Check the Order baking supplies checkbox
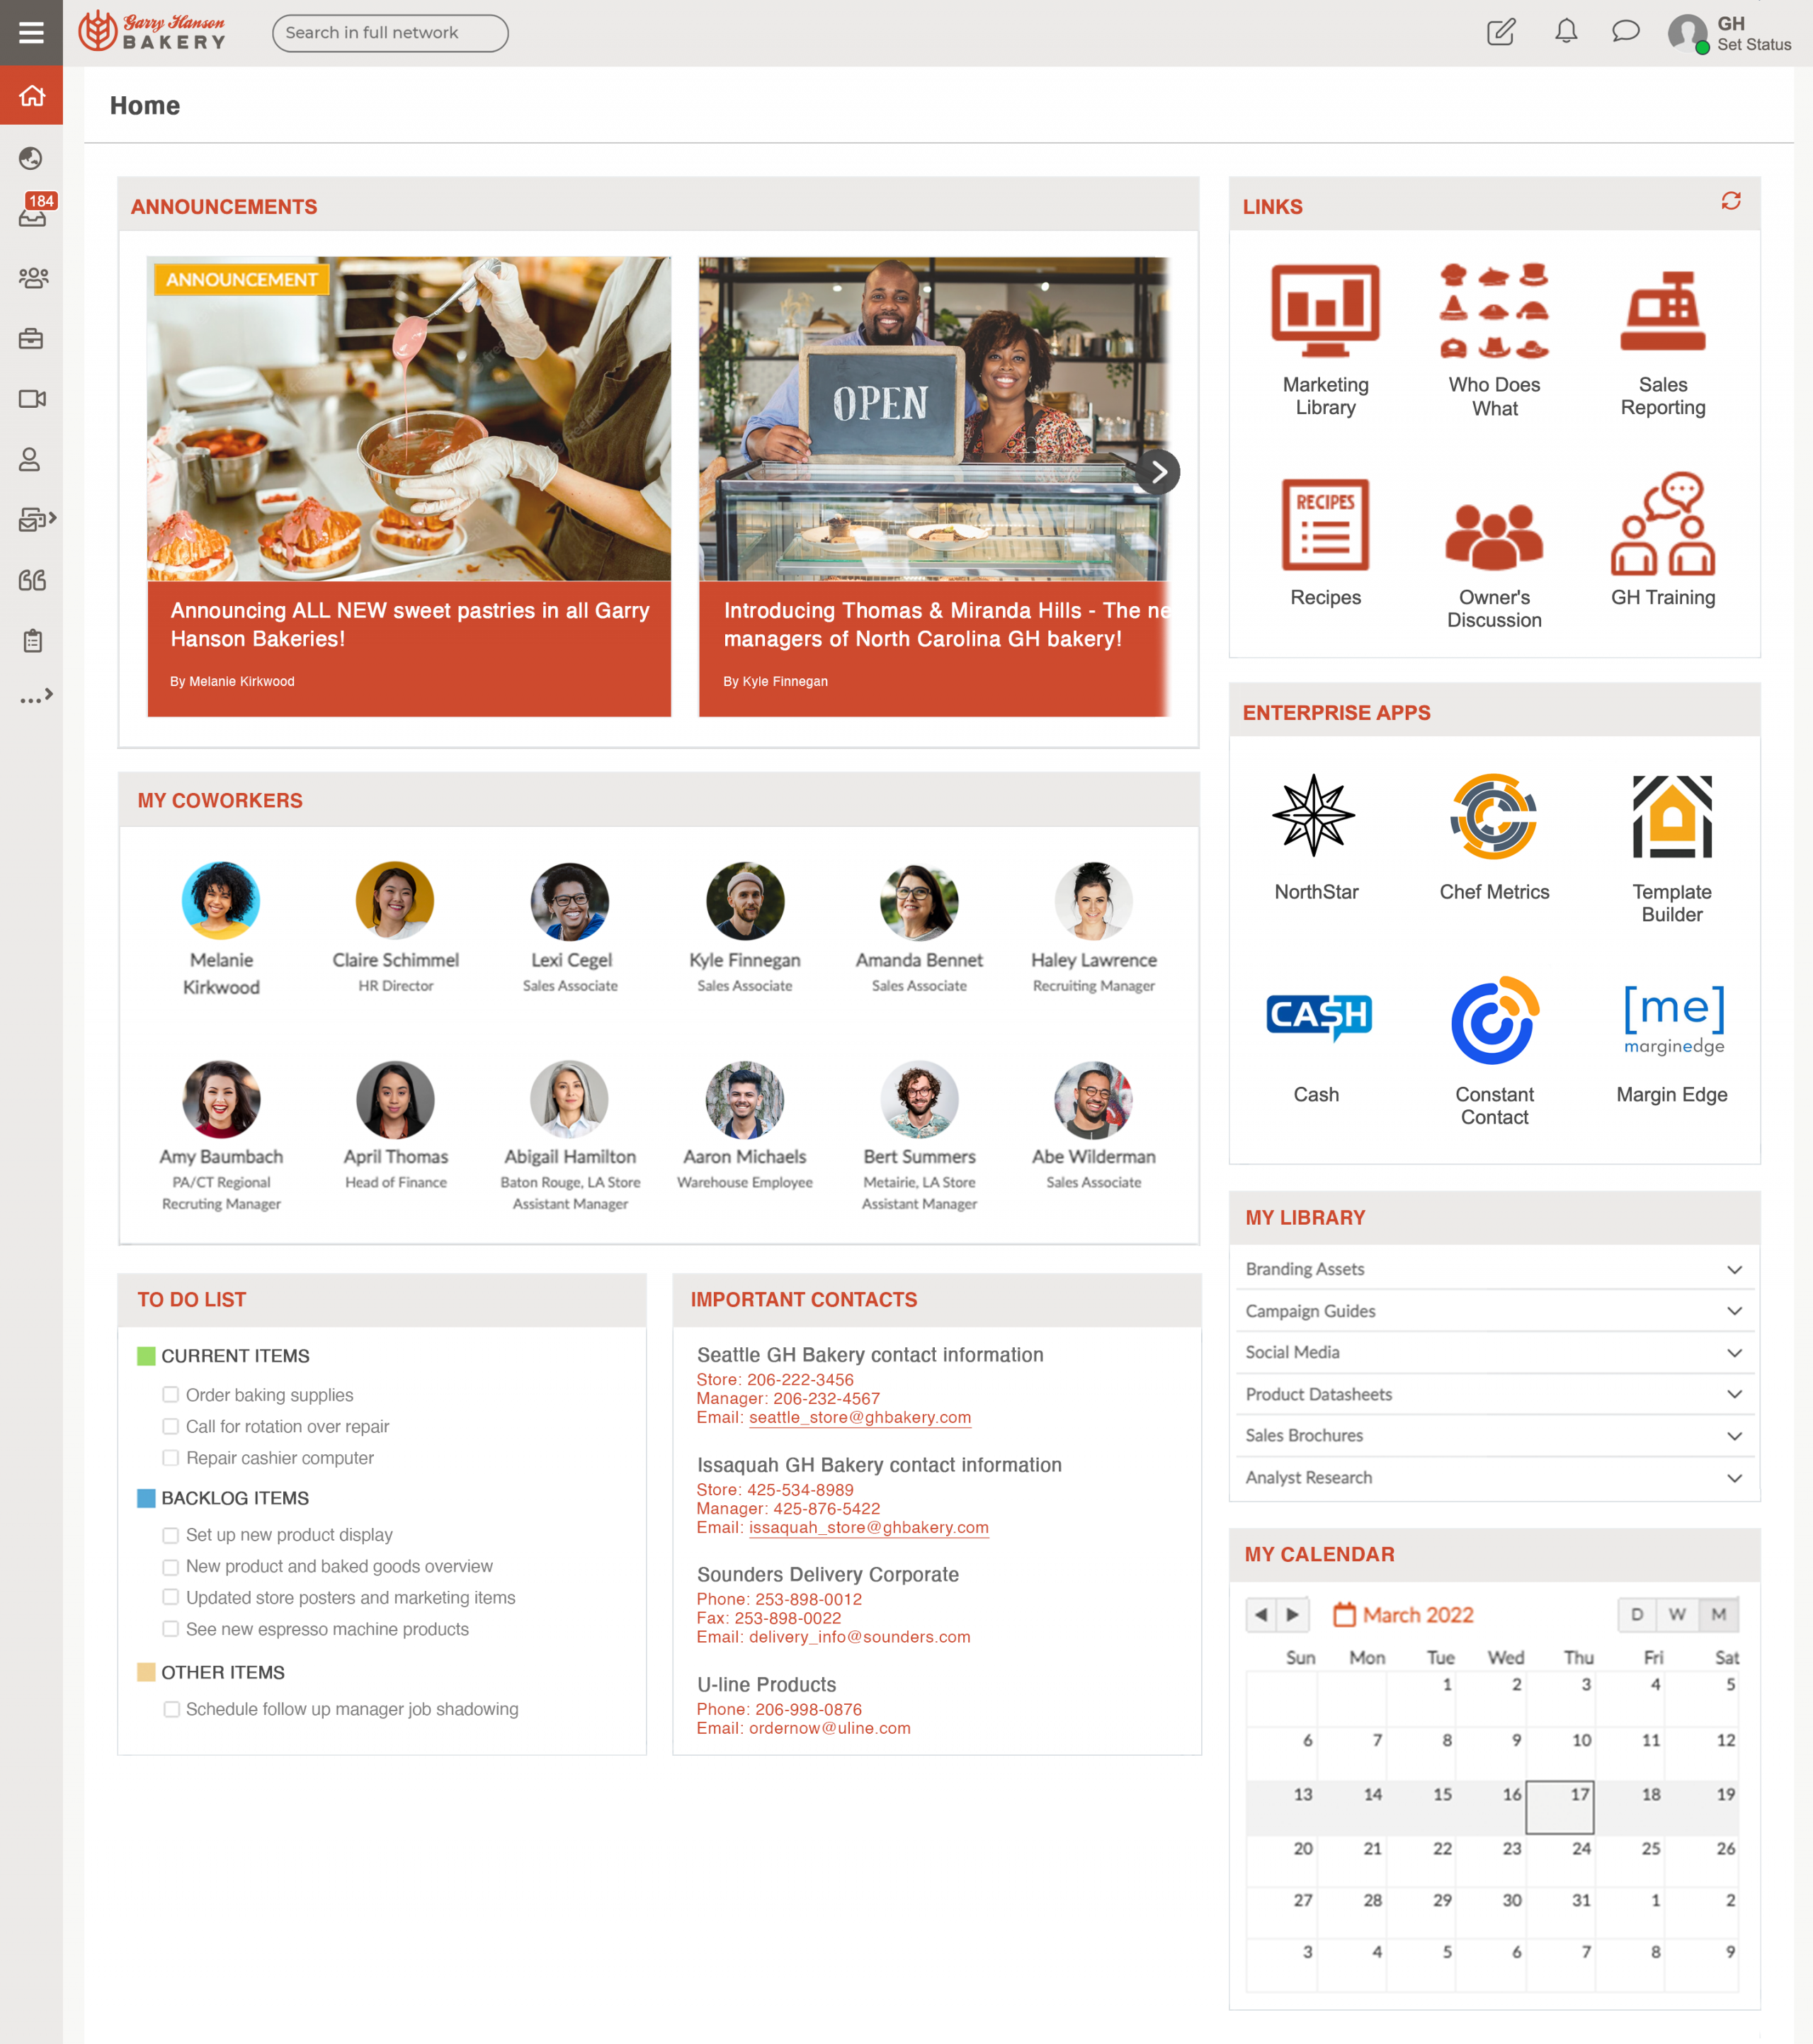Viewport: 1813px width, 2044px height. [x=170, y=1395]
